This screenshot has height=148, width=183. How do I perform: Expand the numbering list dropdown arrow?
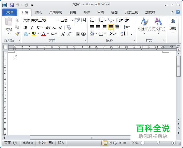105,20
